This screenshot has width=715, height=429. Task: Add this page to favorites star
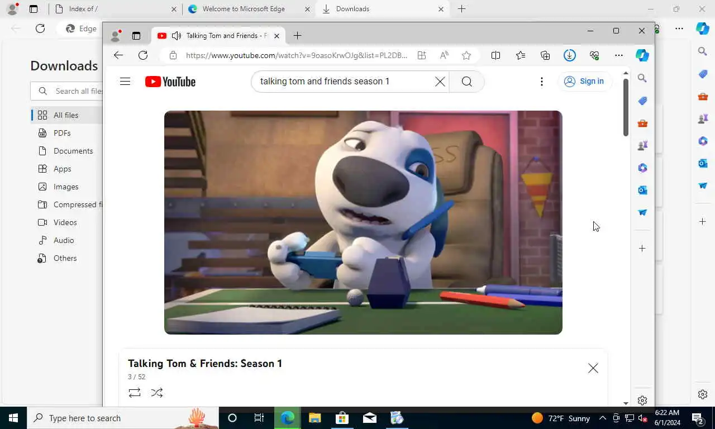[x=466, y=55]
